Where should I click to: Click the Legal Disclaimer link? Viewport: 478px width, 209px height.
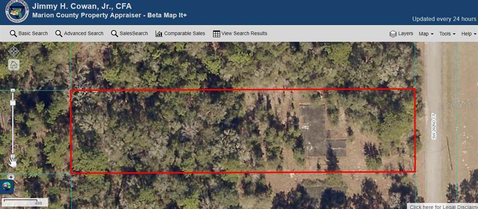443,207
